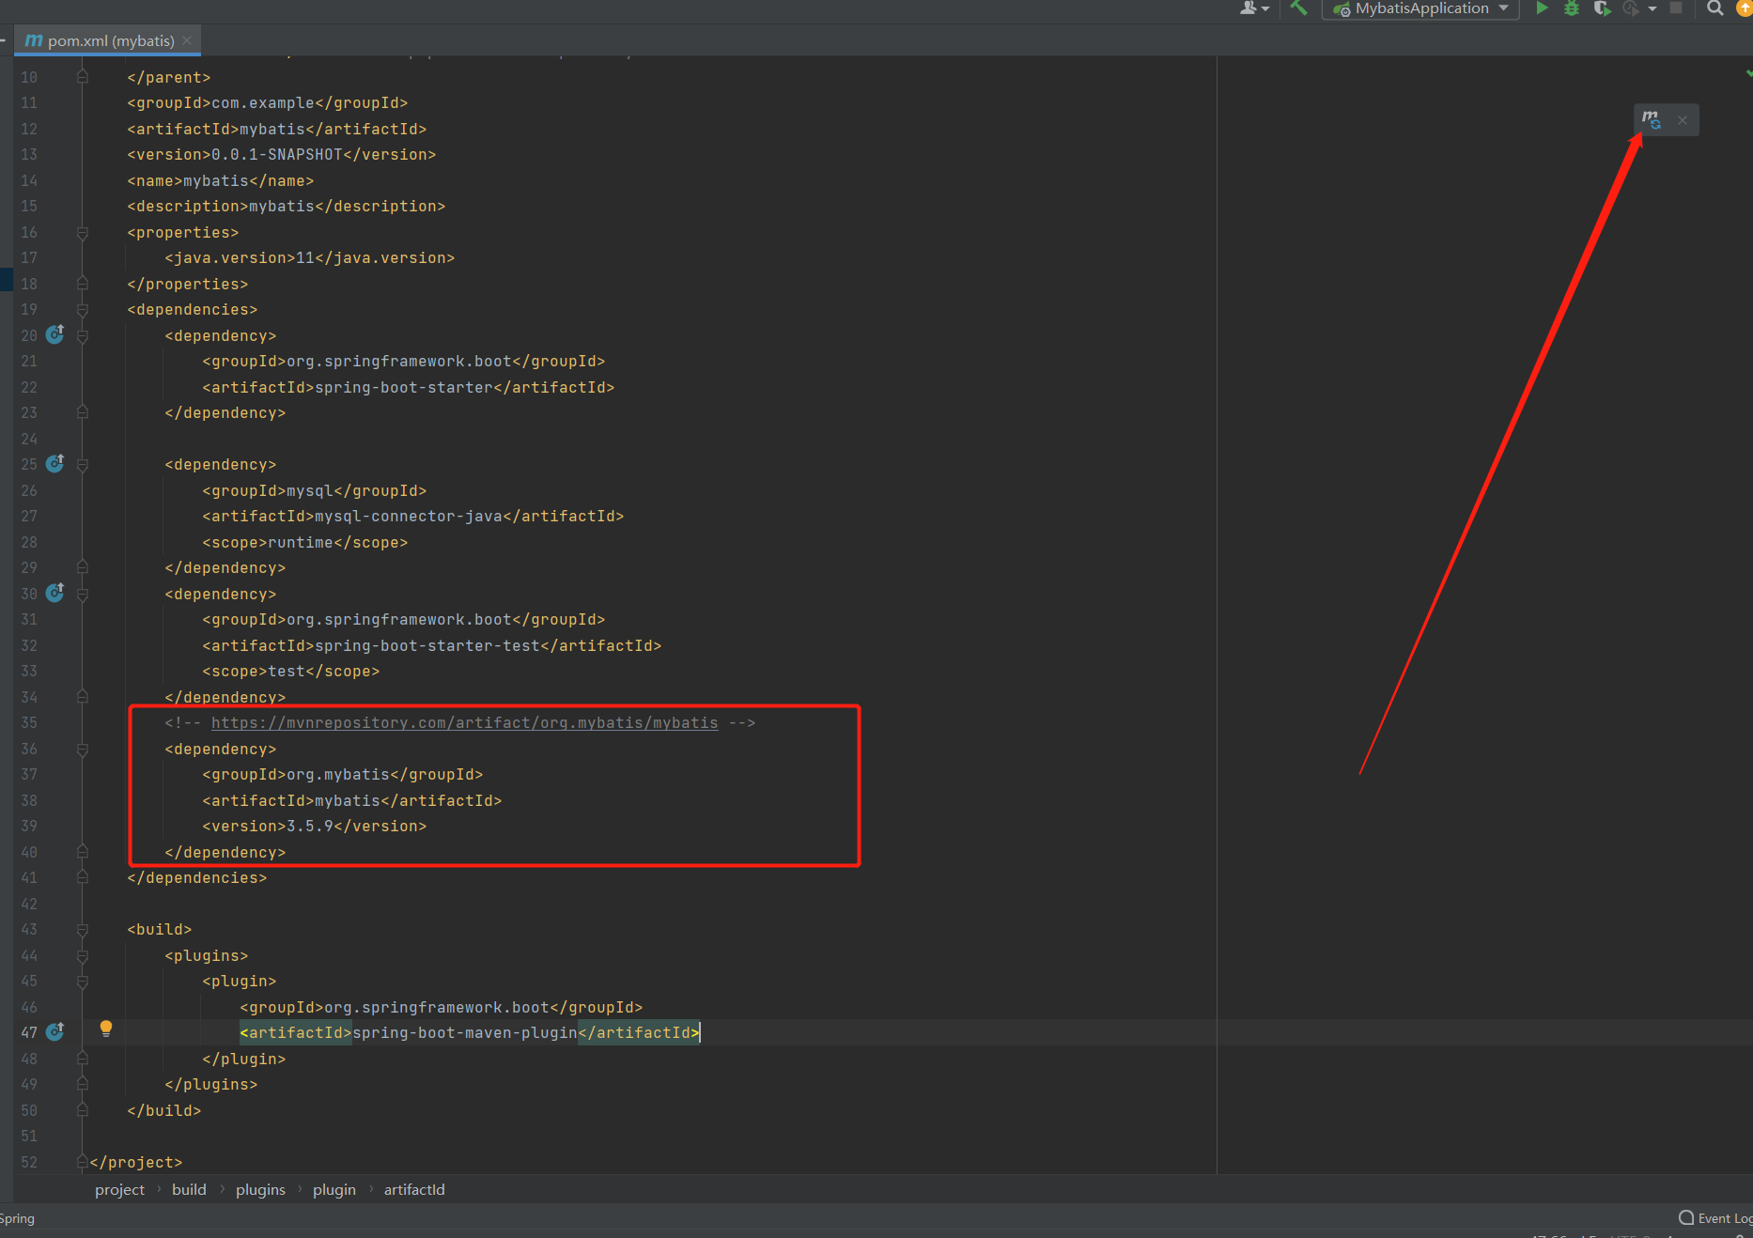Build project with the green hammer icon

tap(1299, 8)
